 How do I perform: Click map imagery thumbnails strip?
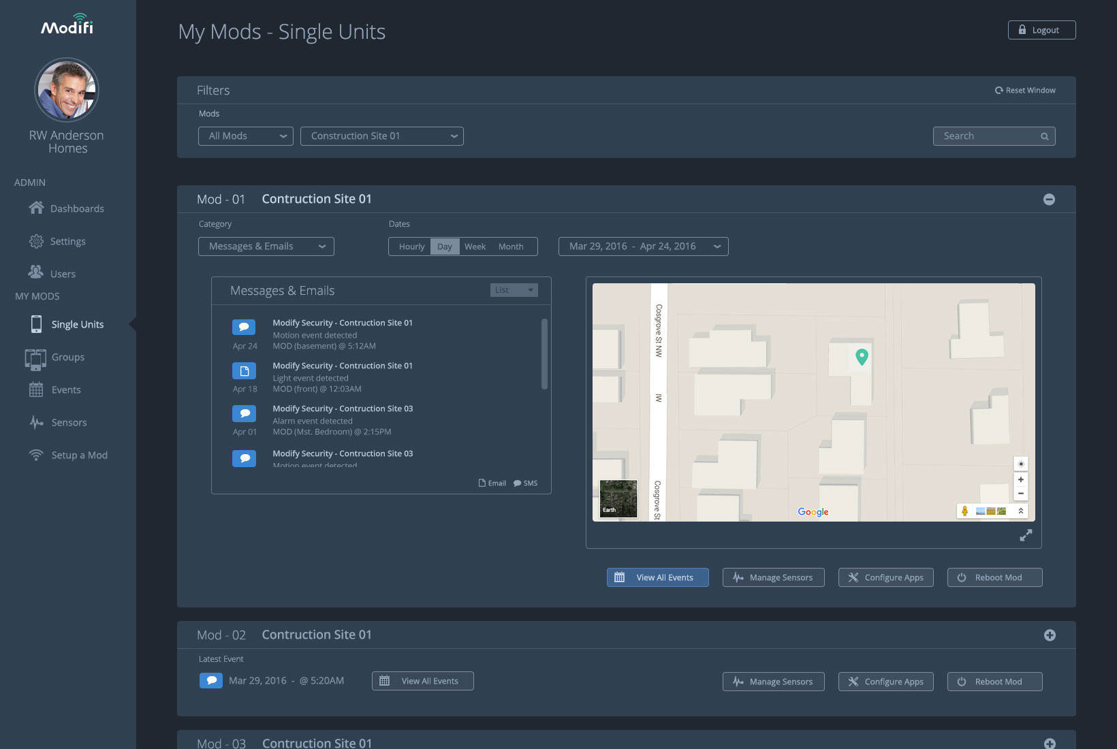(991, 511)
